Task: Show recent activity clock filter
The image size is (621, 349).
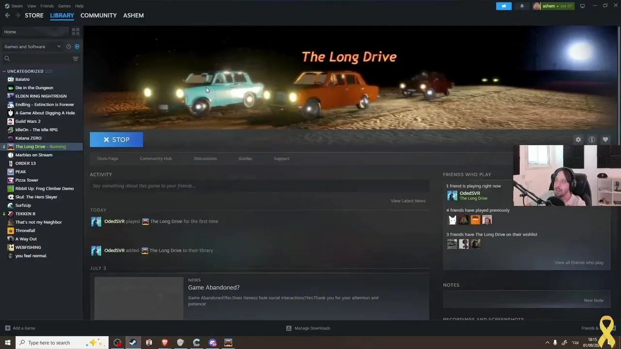Action: pos(68,47)
